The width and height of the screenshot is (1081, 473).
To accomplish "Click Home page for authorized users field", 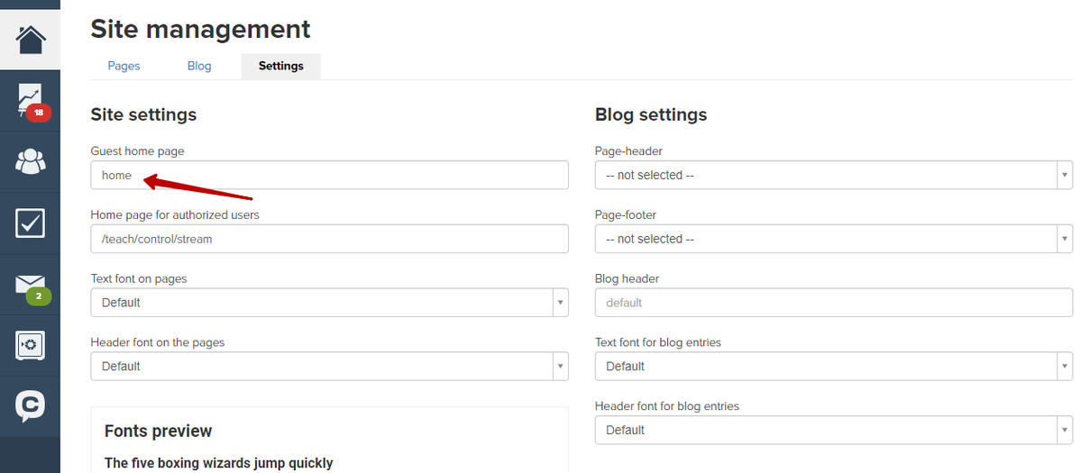I will pyautogui.click(x=330, y=239).
